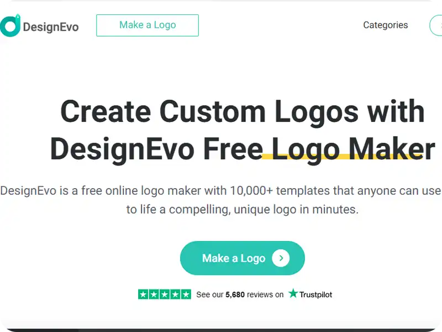442x332 pixels.
Task: Click the DesignEvo green circular logo icon
Action: pos(10,25)
